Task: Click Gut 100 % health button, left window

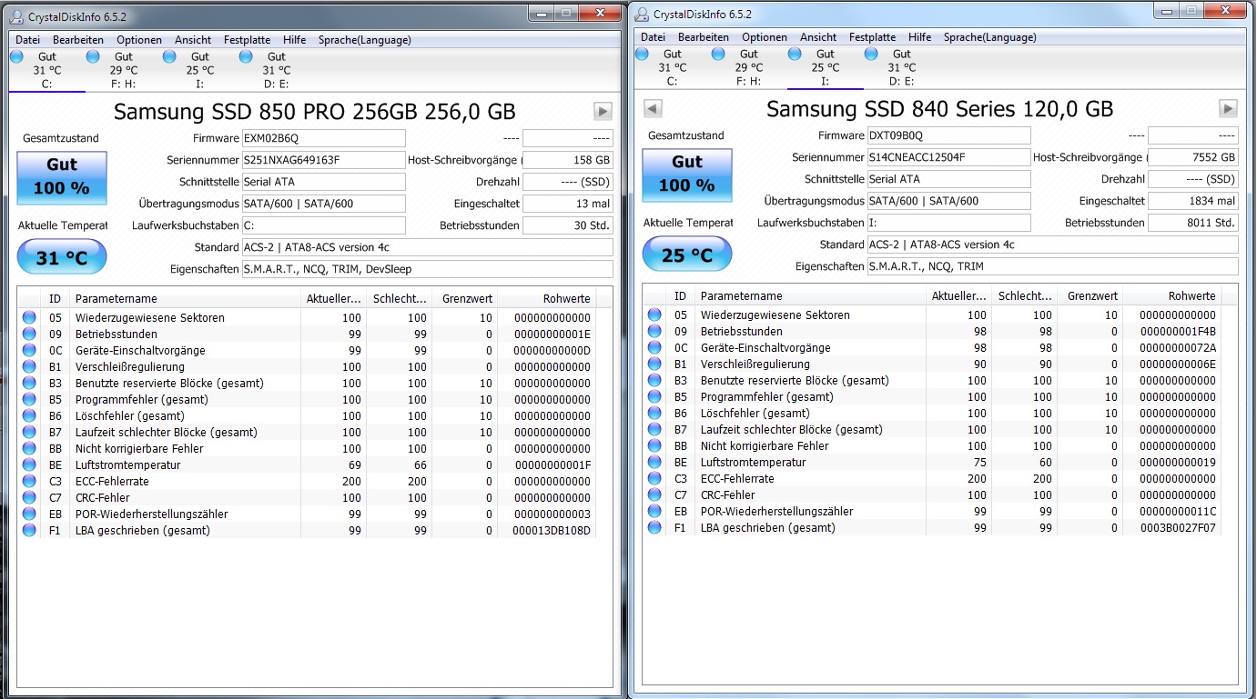Action: [x=62, y=177]
